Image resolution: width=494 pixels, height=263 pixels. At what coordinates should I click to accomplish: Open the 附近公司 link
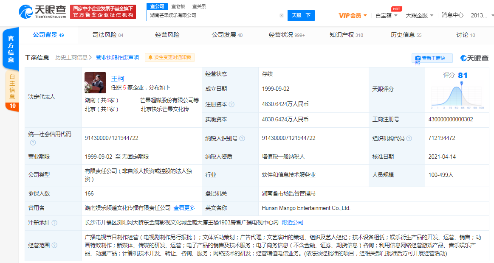[292, 222]
